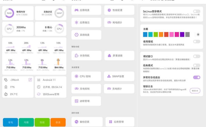Toggle dark mode with the sun icon
This screenshot has height=127, width=206.
(198, 34)
